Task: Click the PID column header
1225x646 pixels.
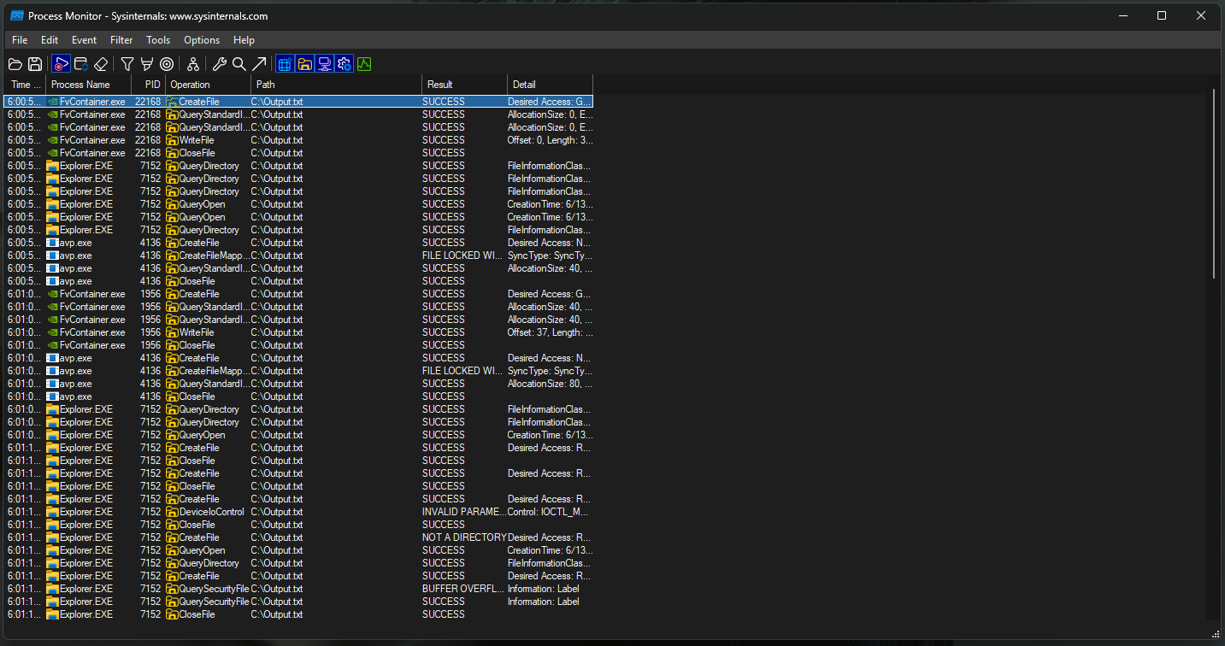Action: (148, 85)
